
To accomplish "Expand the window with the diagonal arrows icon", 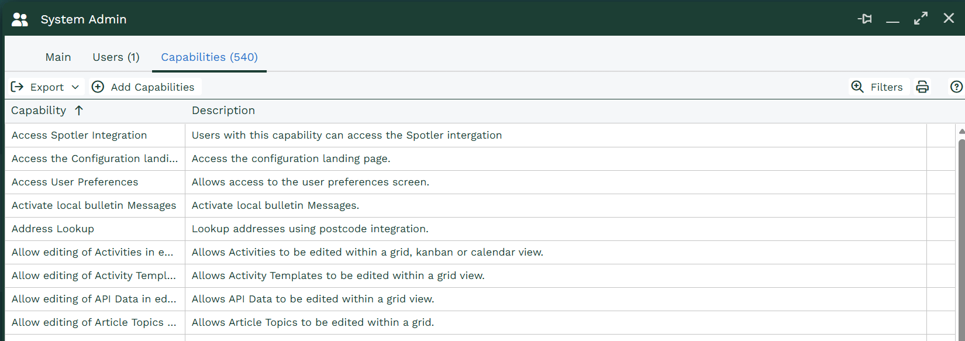I will click(921, 19).
